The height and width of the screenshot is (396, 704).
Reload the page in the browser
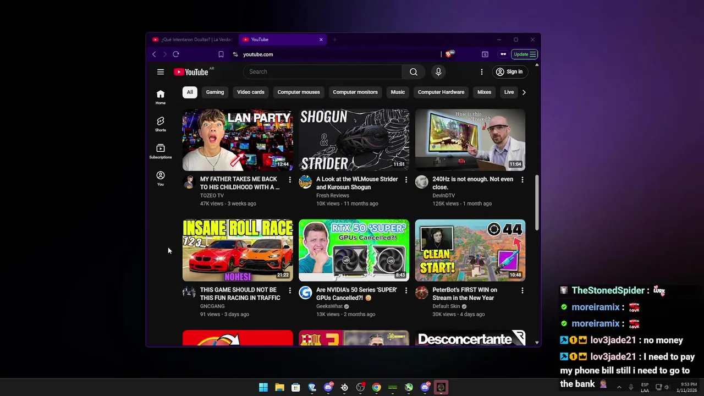tap(176, 54)
